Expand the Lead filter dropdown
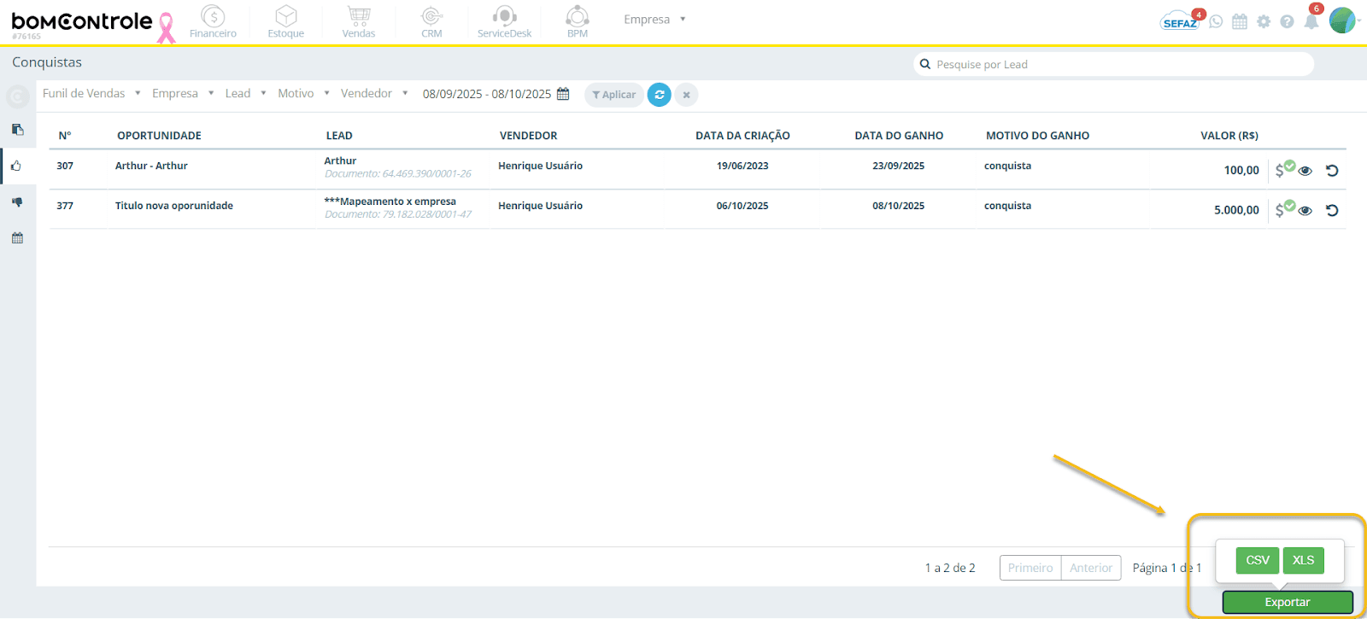The height and width of the screenshot is (619, 1367). tap(246, 93)
